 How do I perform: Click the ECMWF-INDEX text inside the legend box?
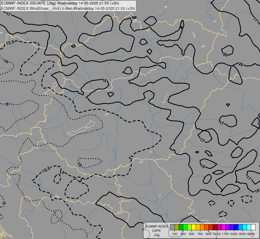(x=156, y=227)
